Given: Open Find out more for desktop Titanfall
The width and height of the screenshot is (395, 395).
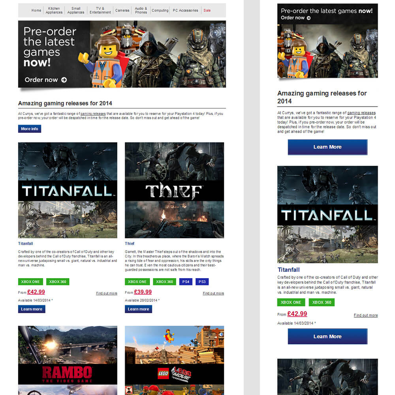Looking at the screenshot, I should coord(107,293).
